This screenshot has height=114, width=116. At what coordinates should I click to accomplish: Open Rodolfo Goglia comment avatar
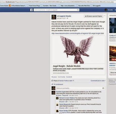53,93
